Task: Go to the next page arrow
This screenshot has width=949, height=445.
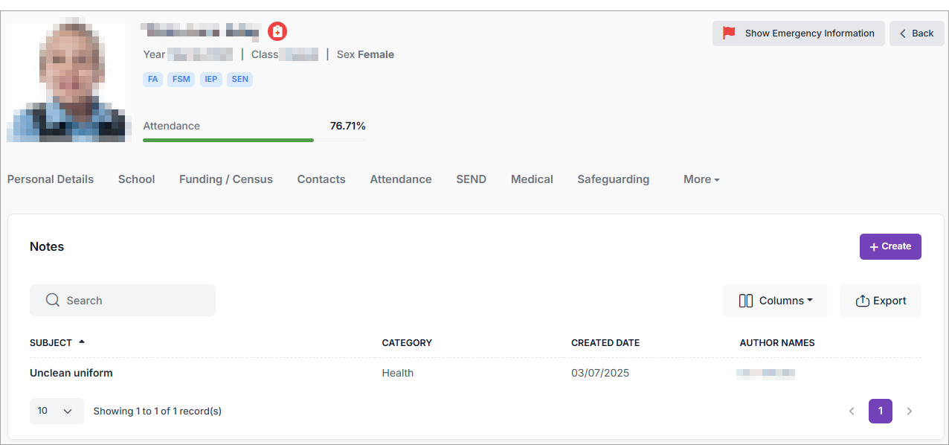Action: coord(909,411)
